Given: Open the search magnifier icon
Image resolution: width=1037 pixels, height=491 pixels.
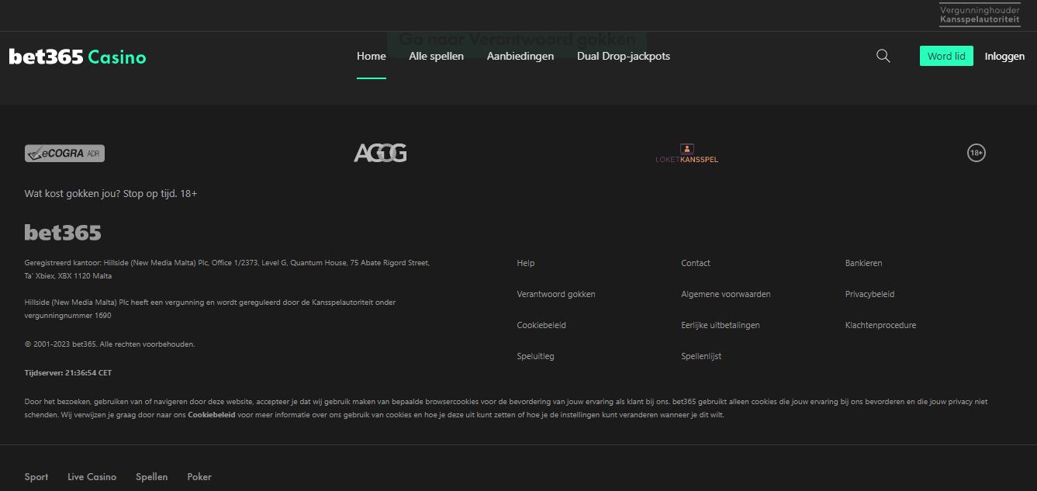Looking at the screenshot, I should click(x=883, y=56).
